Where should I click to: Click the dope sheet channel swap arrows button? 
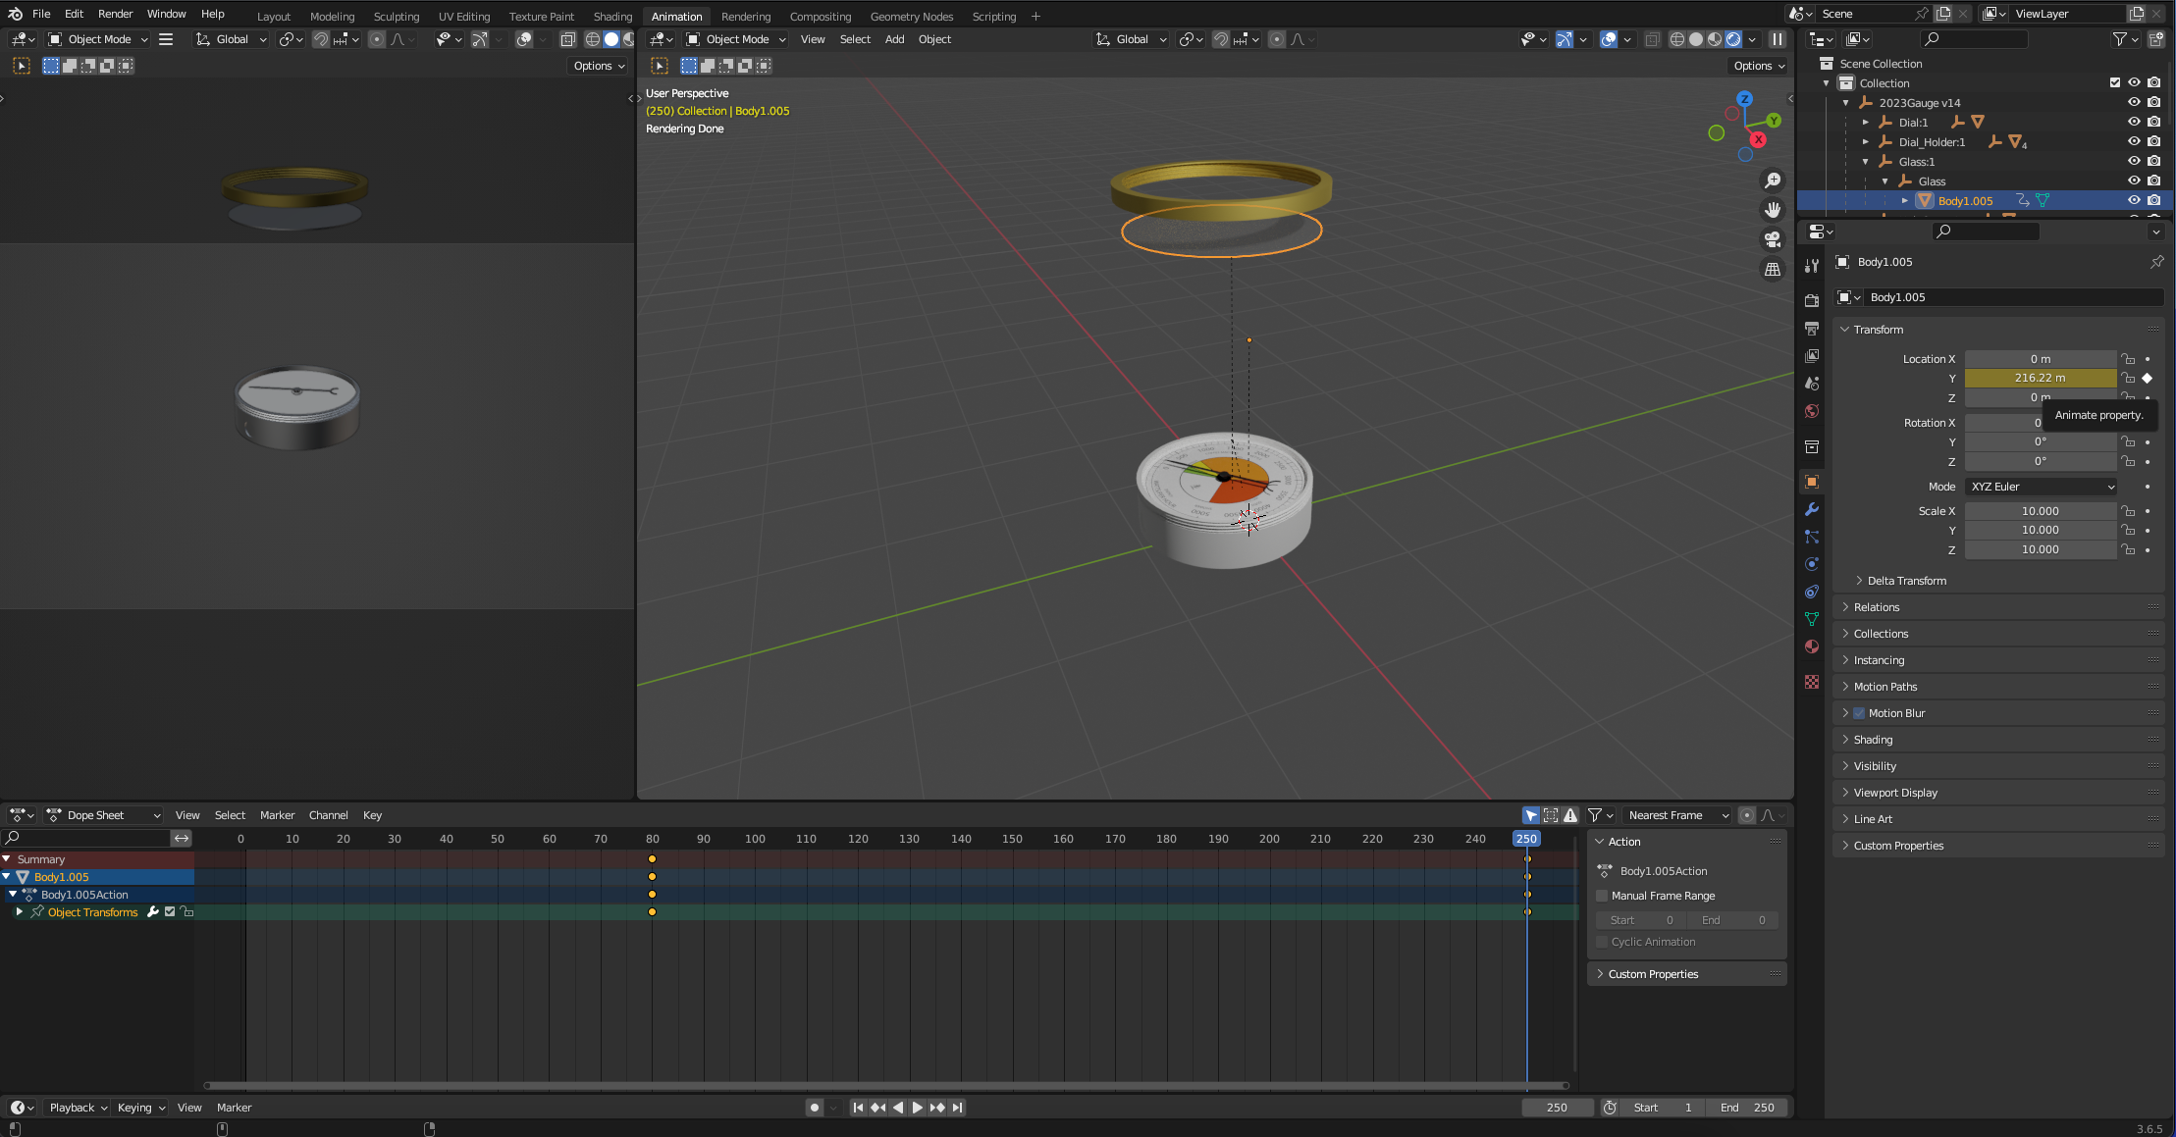182,838
